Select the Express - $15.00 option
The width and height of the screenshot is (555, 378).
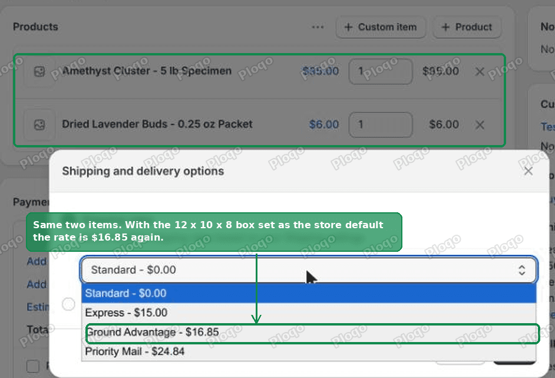coord(309,313)
